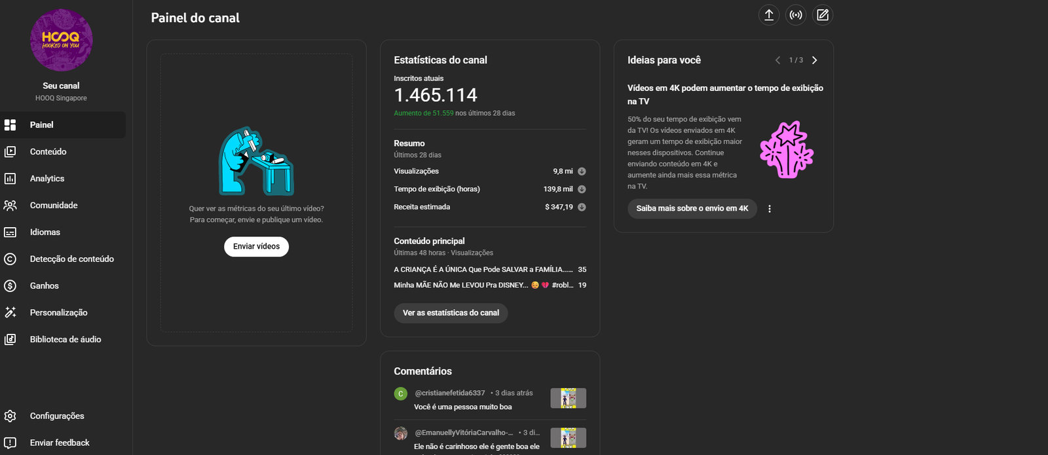Open Enviar feedback in the sidebar
Viewport: 1048px width, 455px height.
[x=63, y=443]
